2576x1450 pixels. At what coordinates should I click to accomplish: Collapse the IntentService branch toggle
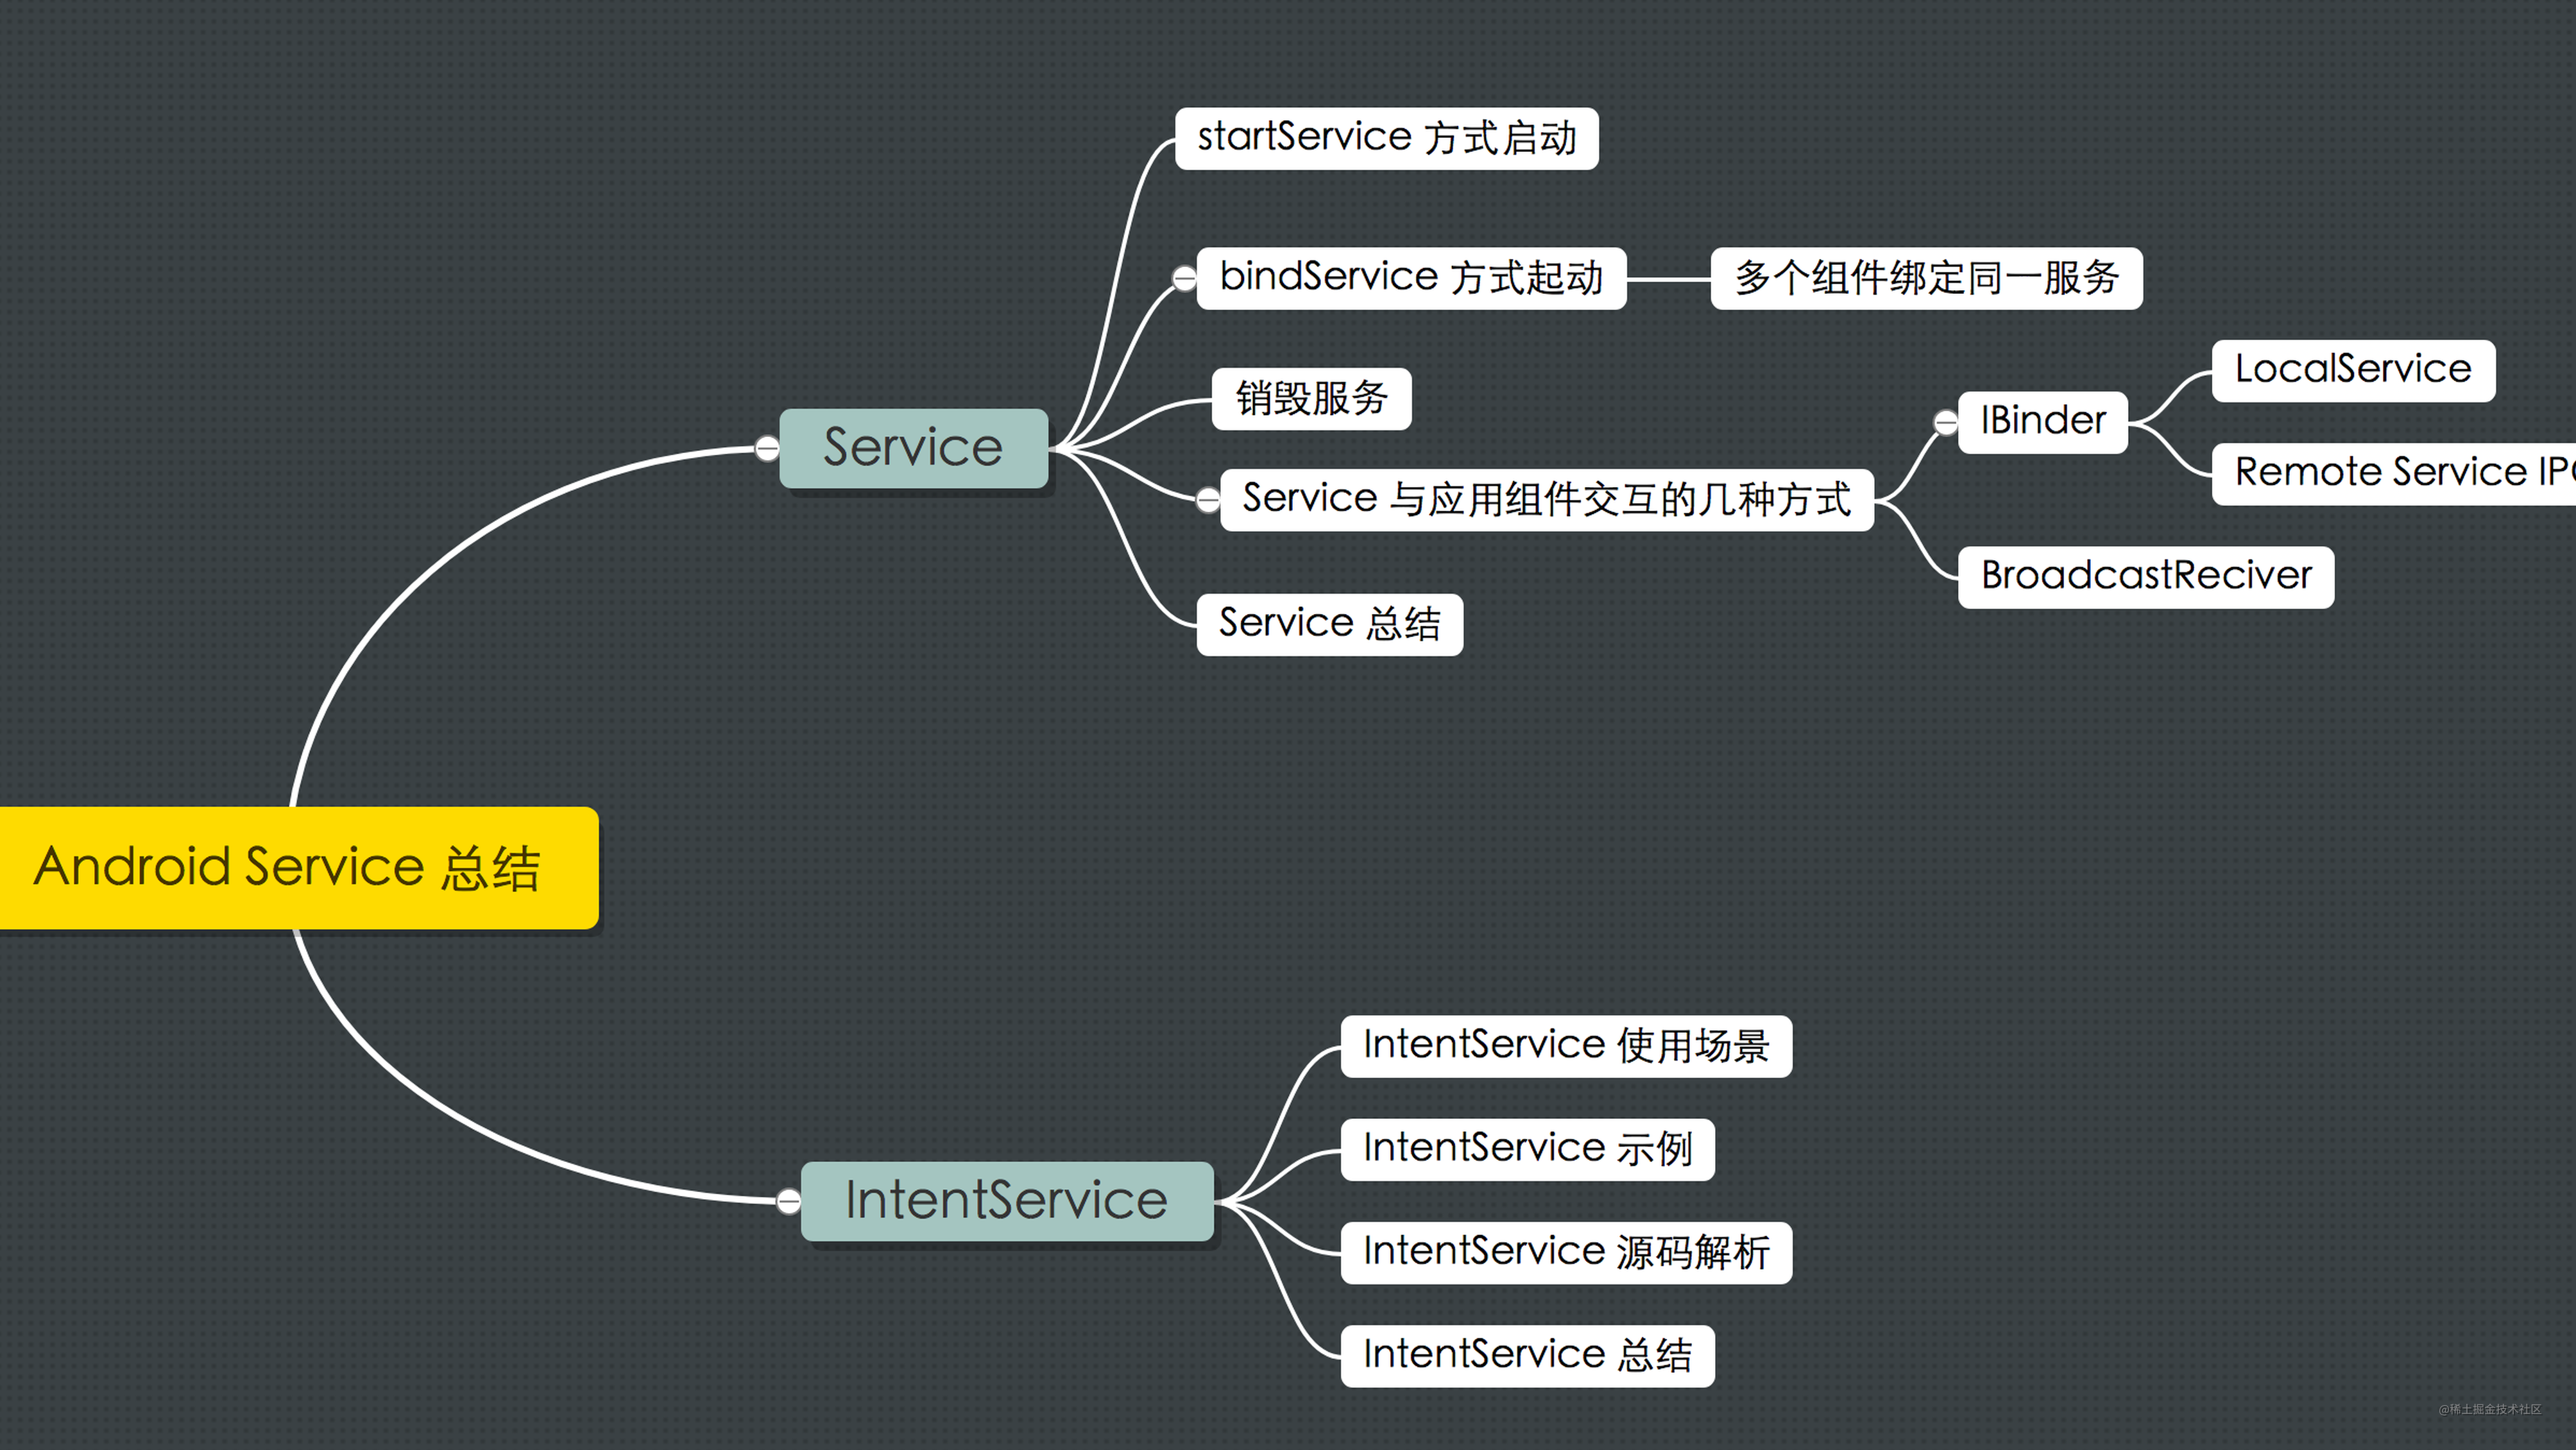788,1201
